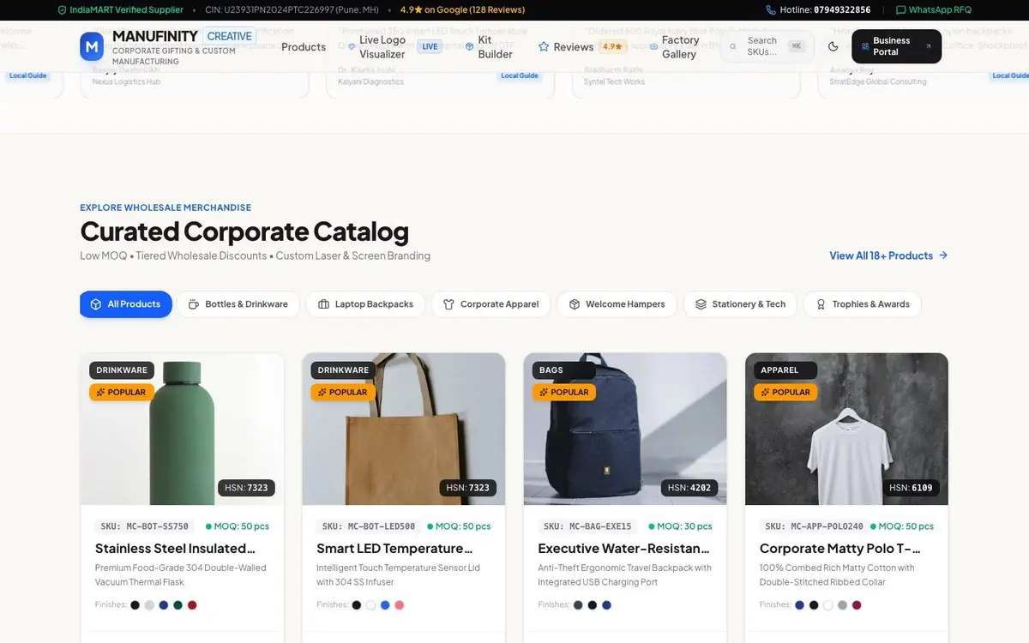Screen dimensions: 1029x643
Task: Open the Kit Builder page
Action: 495,47
